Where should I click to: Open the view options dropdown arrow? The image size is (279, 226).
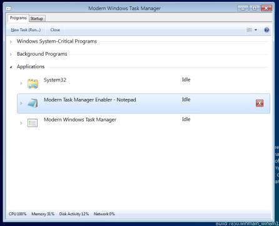tap(256, 30)
